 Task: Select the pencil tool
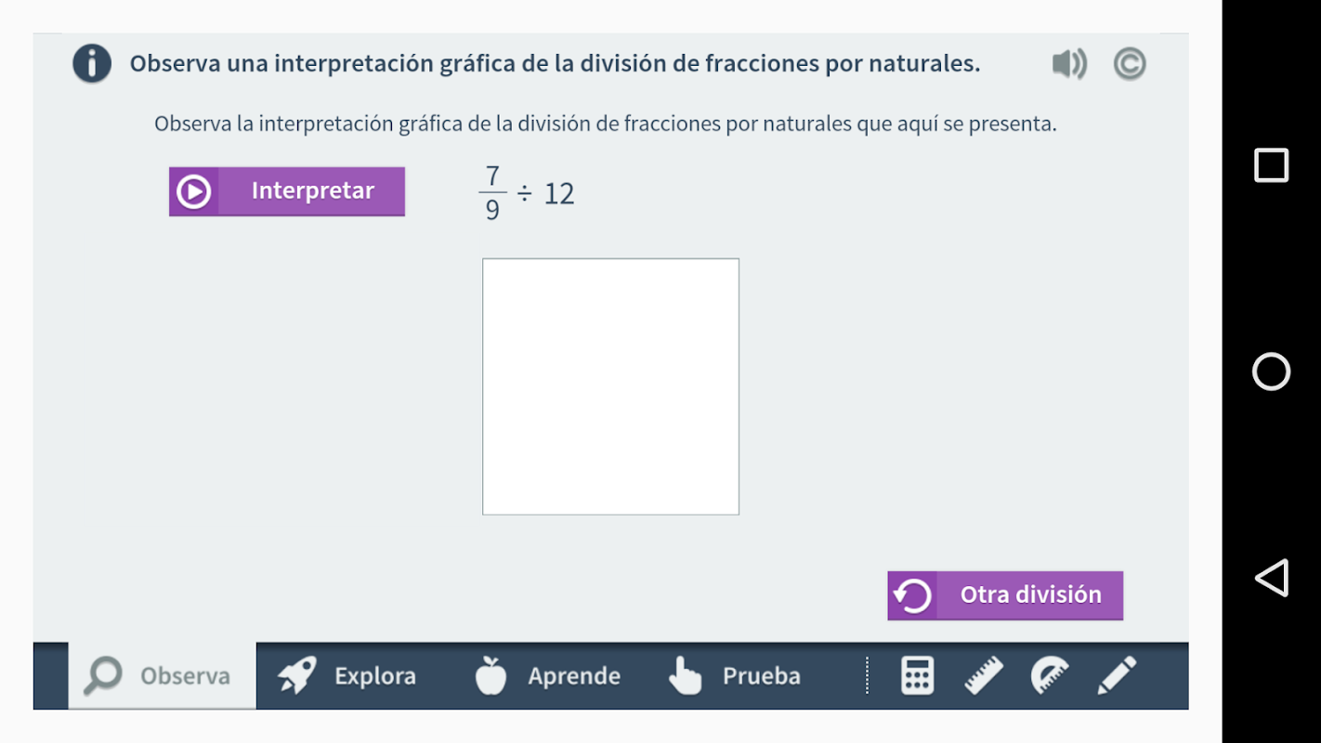coord(1117,675)
